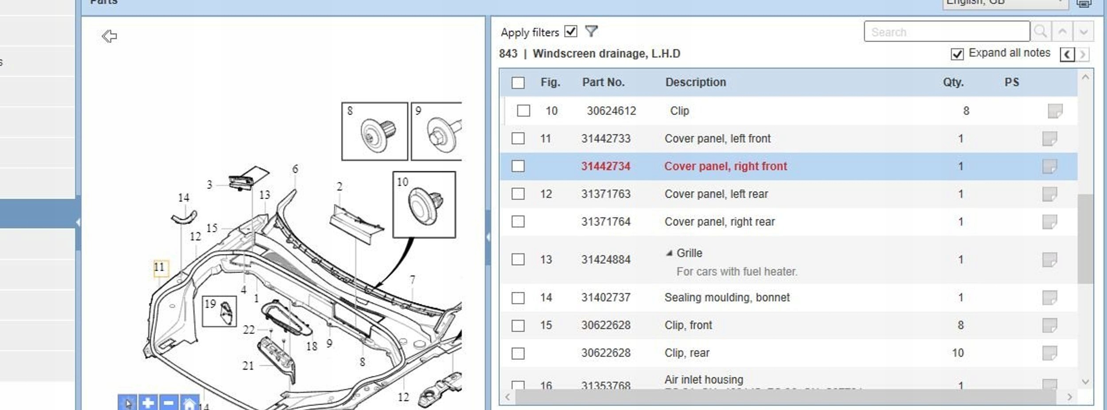Select callout 2 in the diagram
This screenshot has height=410, width=1107.
pyautogui.click(x=339, y=187)
